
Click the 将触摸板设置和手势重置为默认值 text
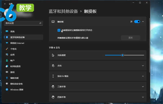pyautogui.click(x=73, y=38)
